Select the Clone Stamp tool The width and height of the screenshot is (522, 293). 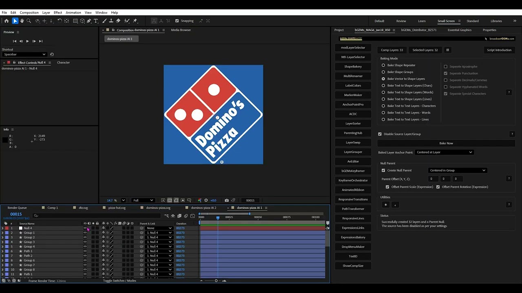[x=111, y=21]
